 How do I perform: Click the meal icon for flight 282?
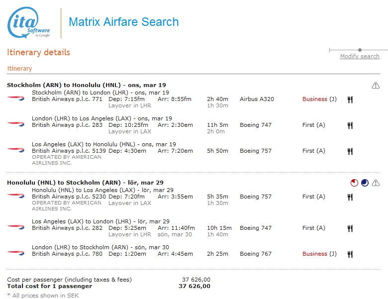350,228
